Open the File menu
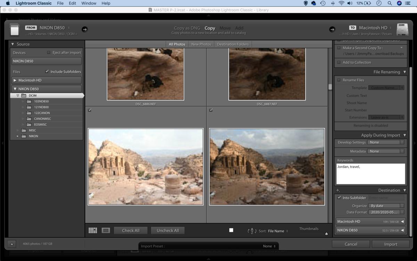Image resolution: width=417 pixels, height=261 pixels. point(60,3)
